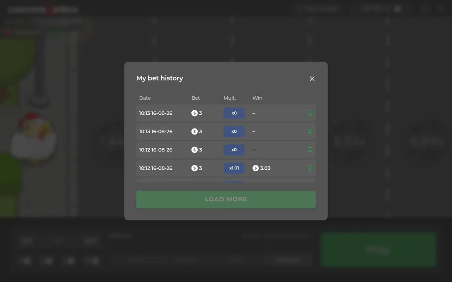Click the shield icon in the x1.01 row
The width and height of the screenshot is (452, 282).
click(310, 168)
